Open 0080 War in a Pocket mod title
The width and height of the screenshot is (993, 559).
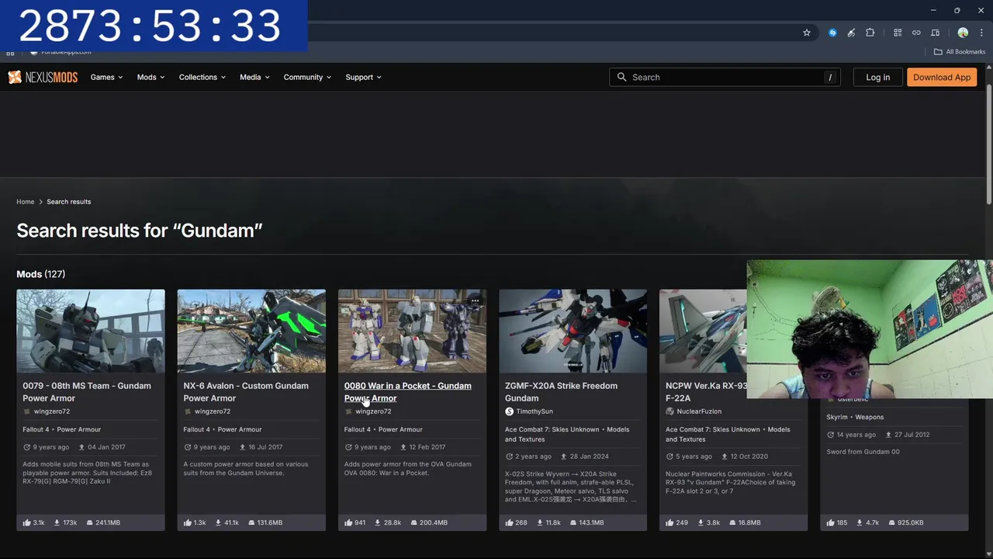tap(408, 392)
